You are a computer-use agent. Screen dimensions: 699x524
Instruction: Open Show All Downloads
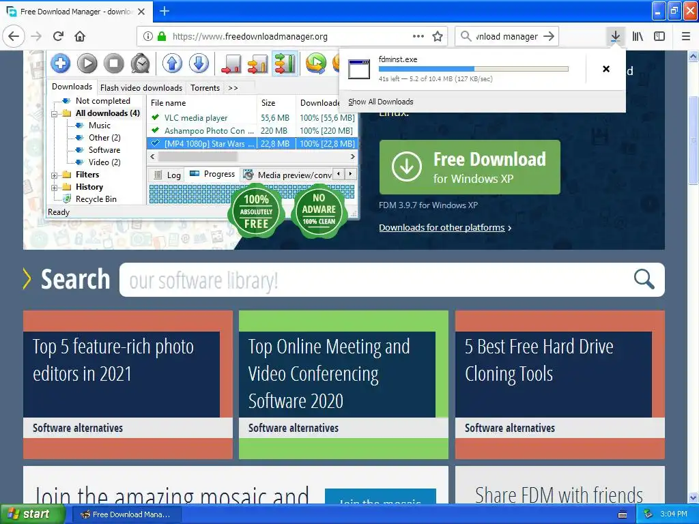coord(380,102)
